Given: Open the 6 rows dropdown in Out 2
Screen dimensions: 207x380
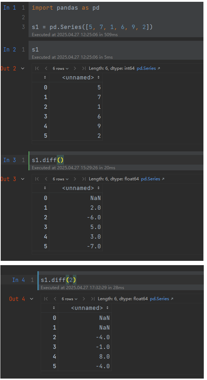Looking at the screenshot, I should point(60,68).
